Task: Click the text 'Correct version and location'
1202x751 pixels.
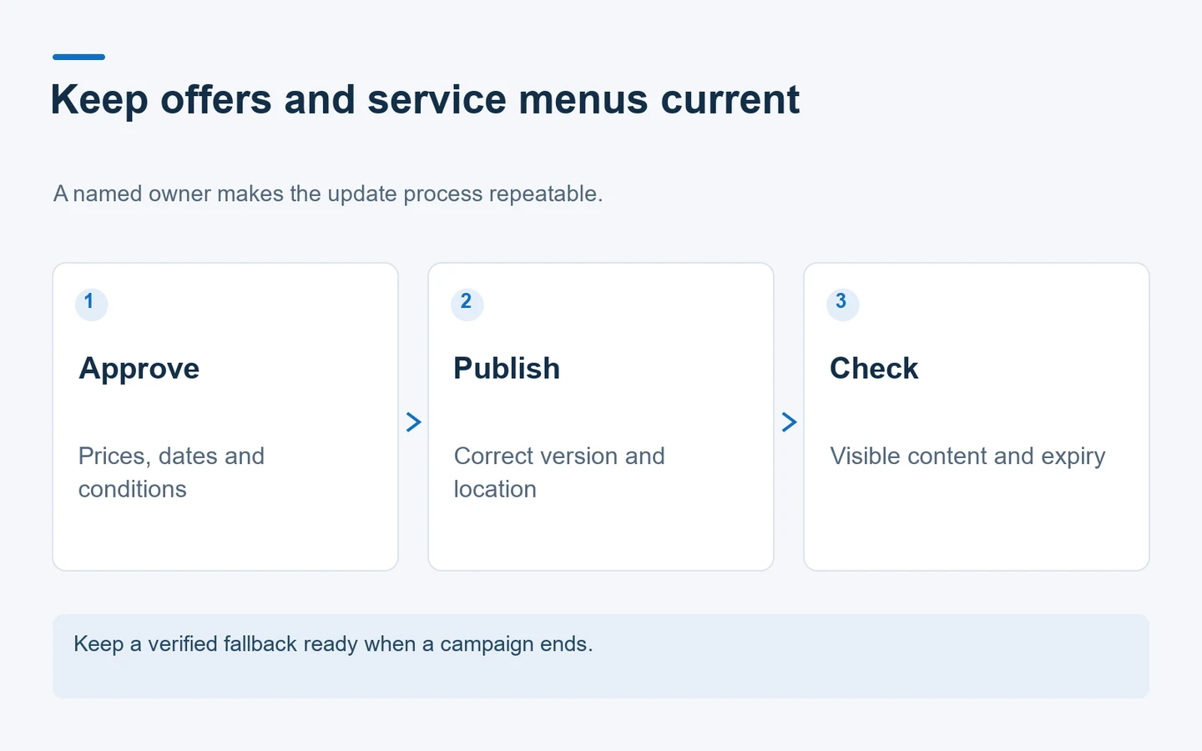Action: click(559, 472)
